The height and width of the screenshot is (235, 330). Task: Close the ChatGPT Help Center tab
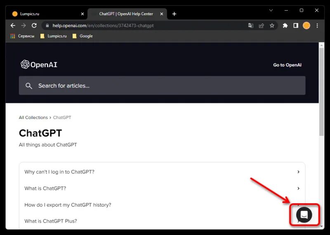pyautogui.click(x=162, y=14)
